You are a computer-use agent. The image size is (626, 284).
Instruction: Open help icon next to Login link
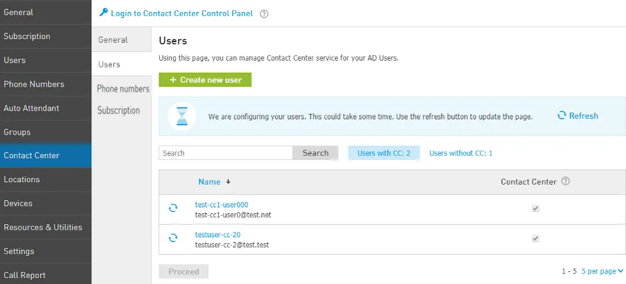click(264, 13)
